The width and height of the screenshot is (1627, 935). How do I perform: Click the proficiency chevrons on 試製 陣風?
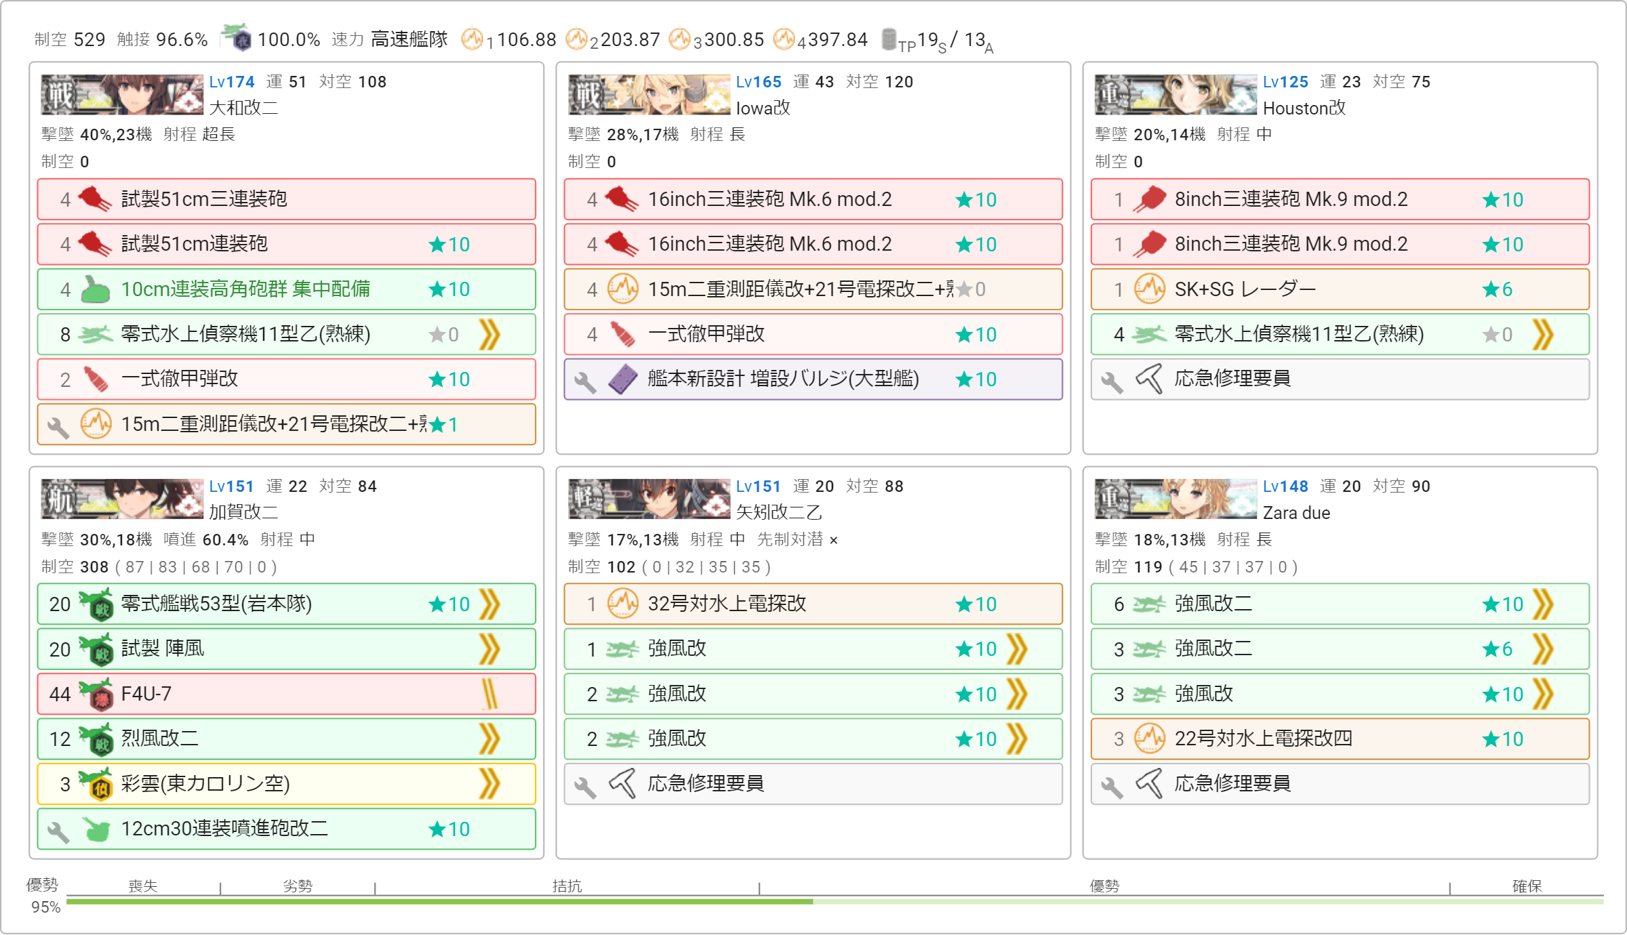489,649
